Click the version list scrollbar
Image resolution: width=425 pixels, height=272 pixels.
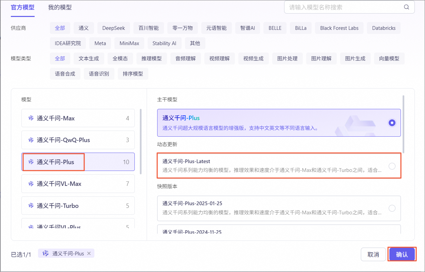point(403,124)
